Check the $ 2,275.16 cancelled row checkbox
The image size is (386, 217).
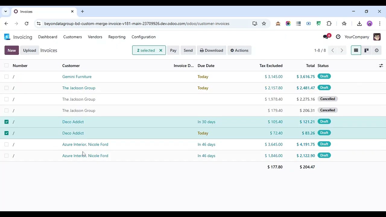coord(6,99)
